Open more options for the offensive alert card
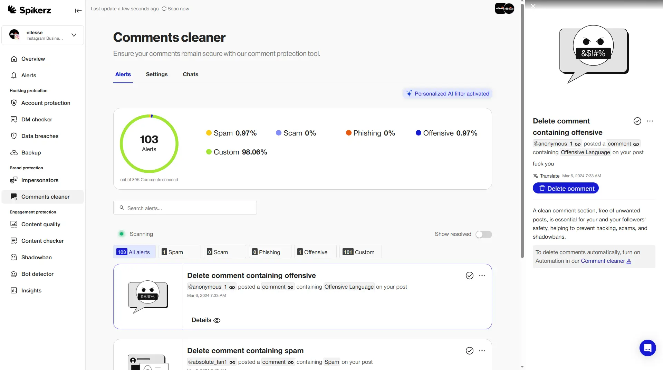 (x=482, y=276)
